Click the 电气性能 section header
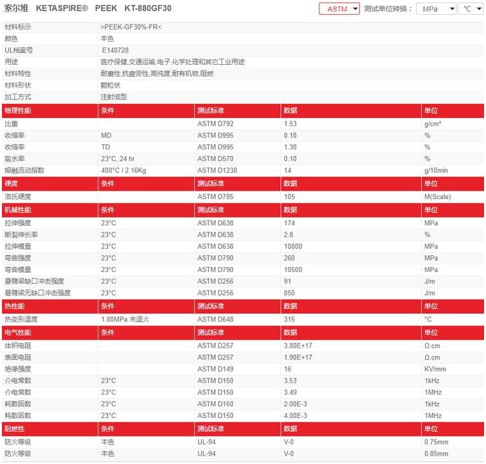The image size is (486, 464). [18, 333]
